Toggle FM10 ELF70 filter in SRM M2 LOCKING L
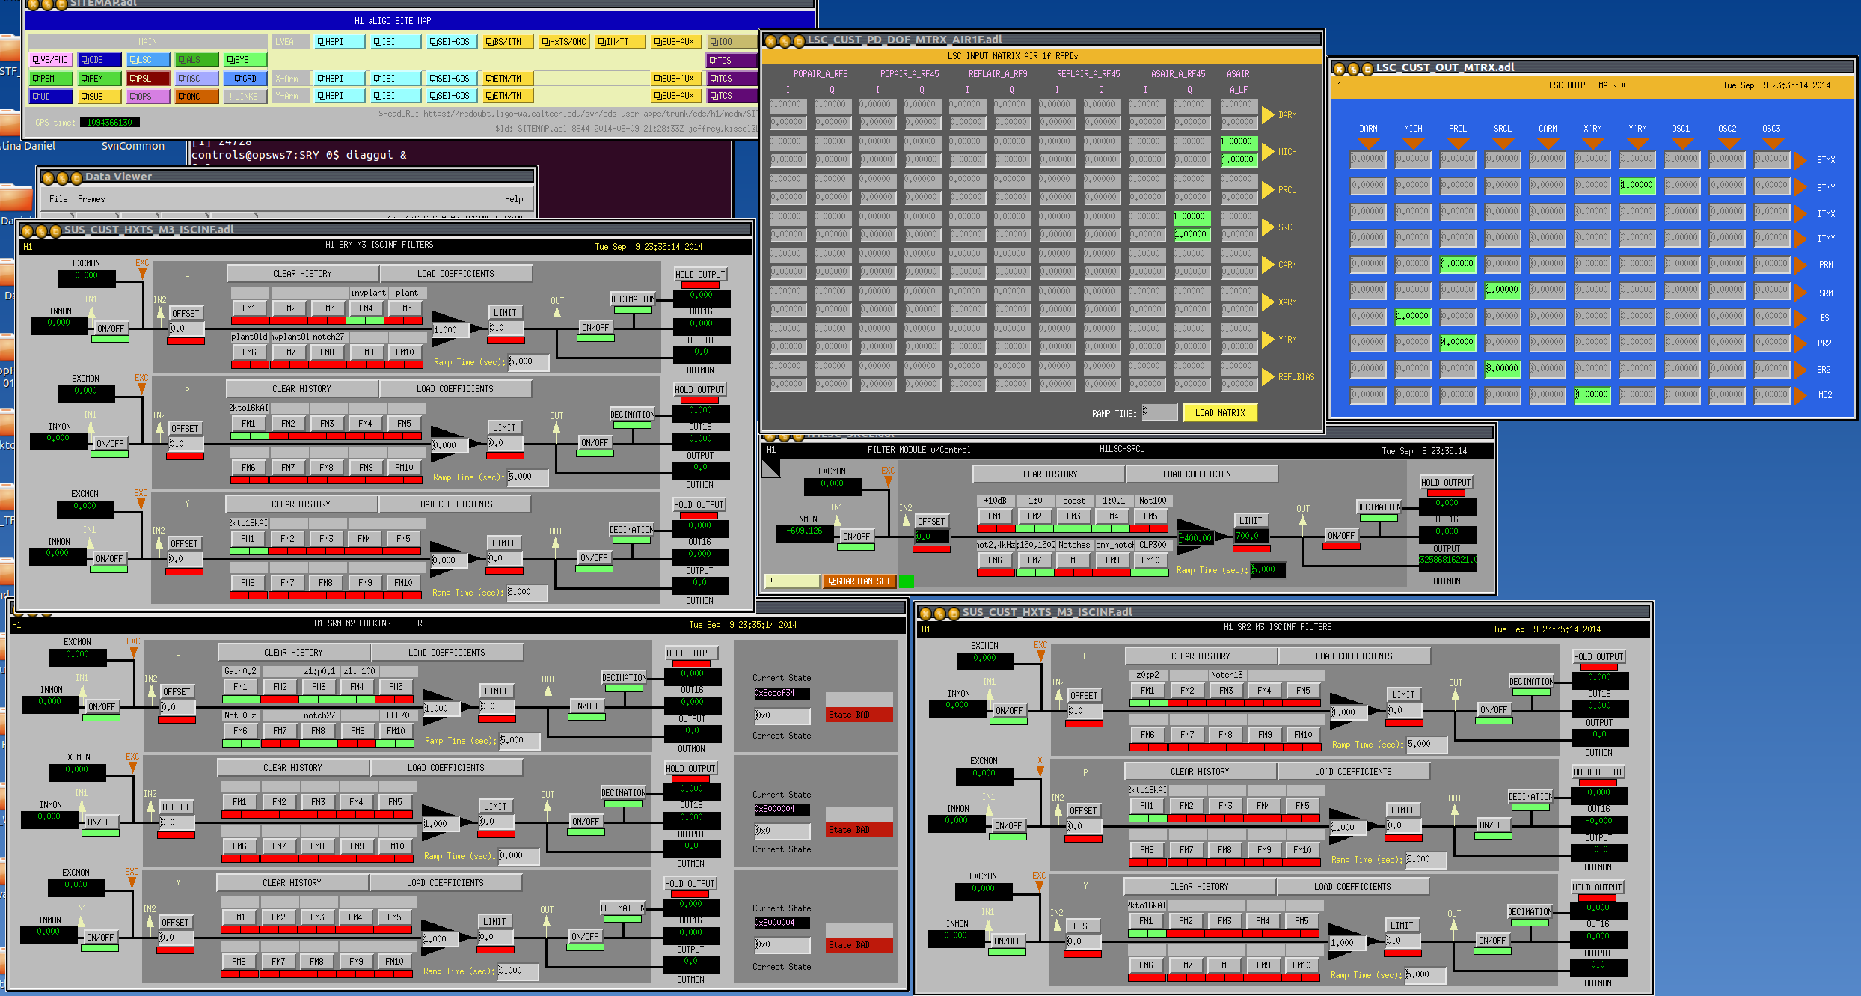1861x996 pixels. (x=396, y=731)
